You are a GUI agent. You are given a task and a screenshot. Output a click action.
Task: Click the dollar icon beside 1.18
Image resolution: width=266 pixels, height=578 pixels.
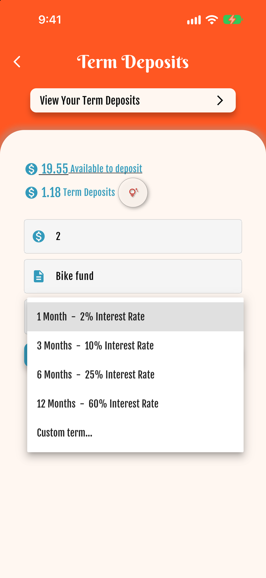tap(31, 192)
